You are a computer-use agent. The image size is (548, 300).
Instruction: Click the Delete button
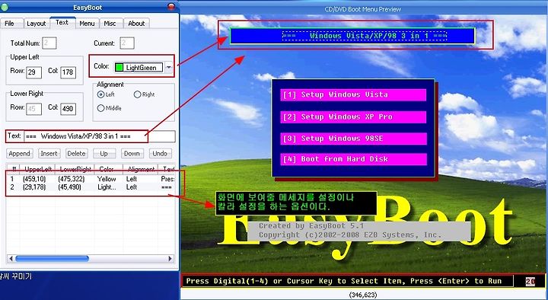coord(77,154)
